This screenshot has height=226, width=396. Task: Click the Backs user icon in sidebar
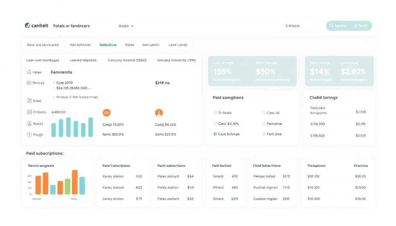(29, 124)
